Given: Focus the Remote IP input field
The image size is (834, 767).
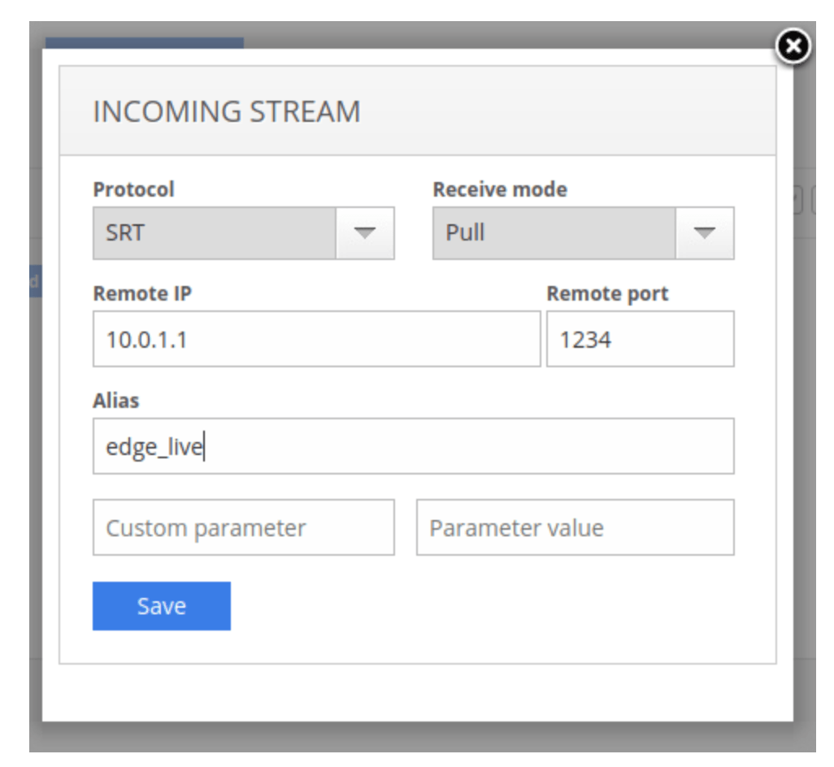Looking at the screenshot, I should coord(316,339).
